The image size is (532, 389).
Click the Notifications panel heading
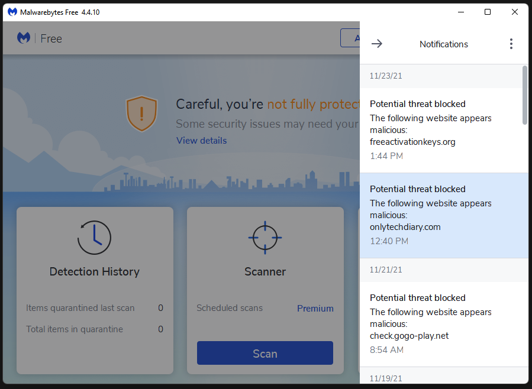click(444, 44)
